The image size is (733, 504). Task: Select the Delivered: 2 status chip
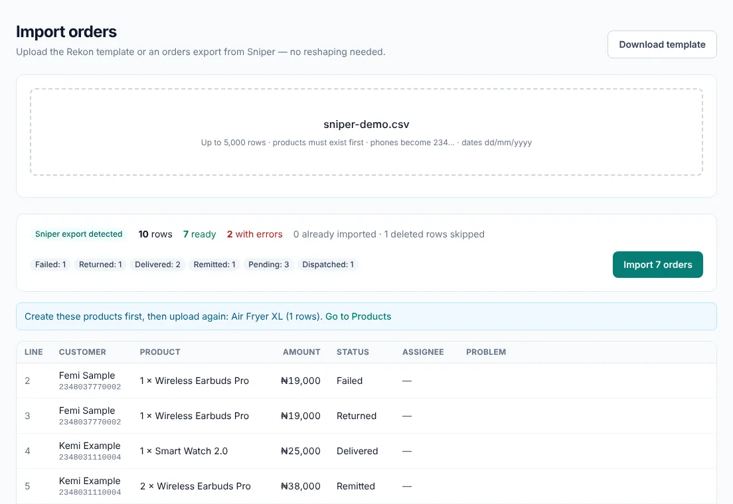(157, 265)
